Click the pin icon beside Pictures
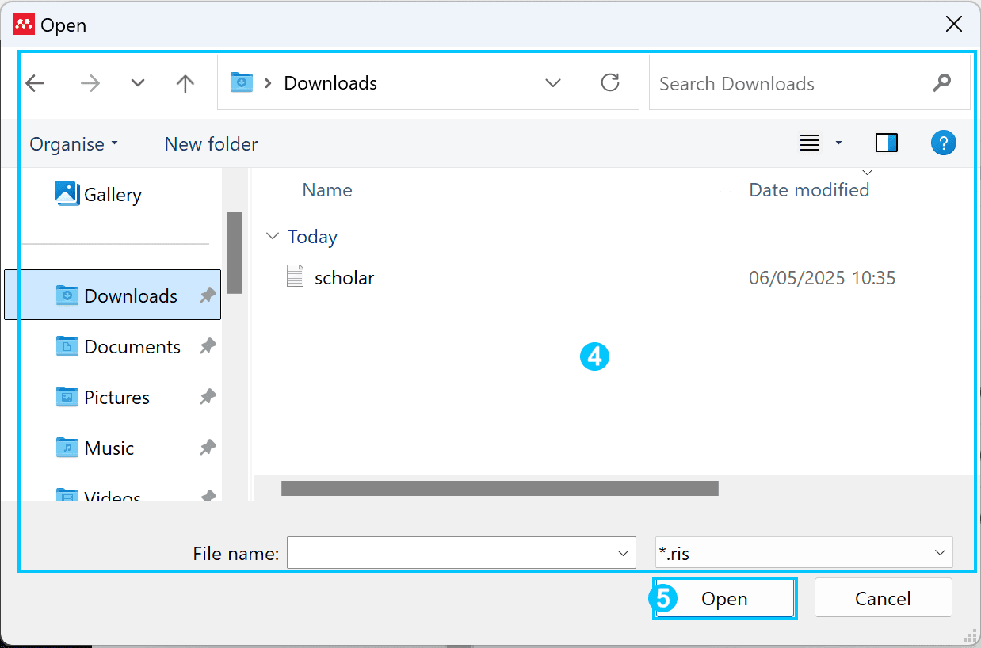Screen dimensions: 981x648 208,397
